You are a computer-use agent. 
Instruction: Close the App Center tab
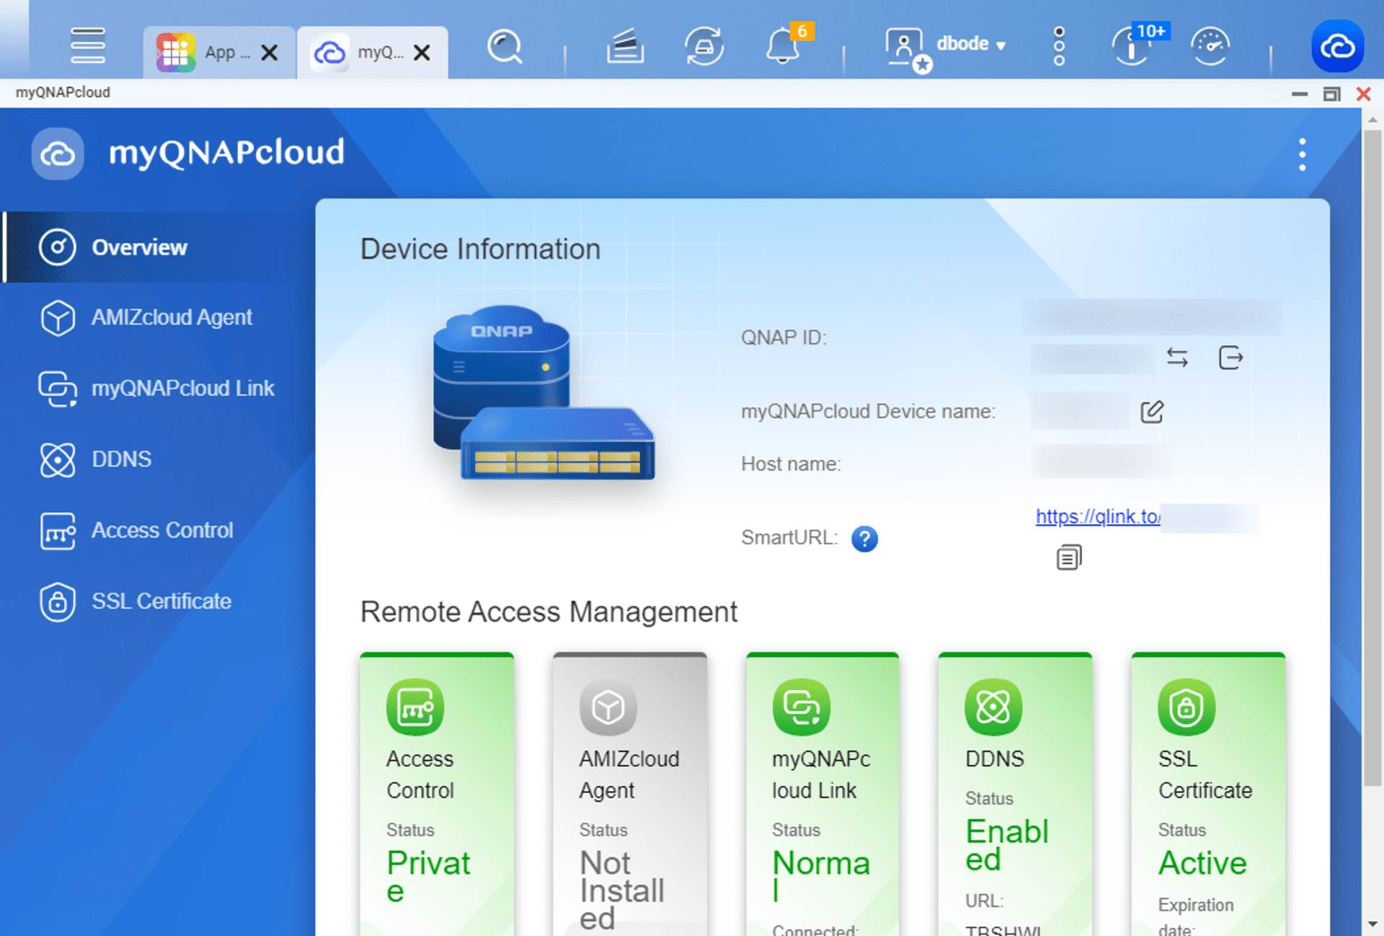click(x=270, y=52)
